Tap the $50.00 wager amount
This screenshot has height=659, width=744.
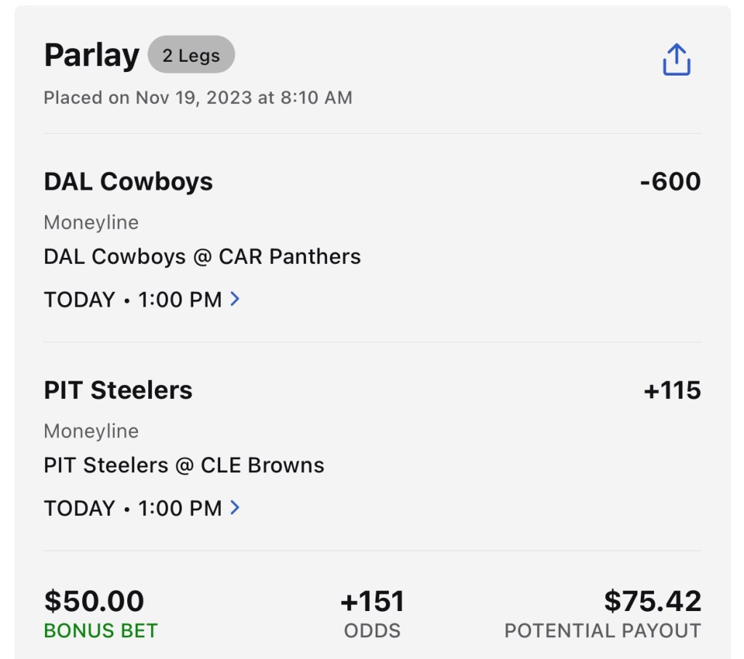click(x=94, y=601)
